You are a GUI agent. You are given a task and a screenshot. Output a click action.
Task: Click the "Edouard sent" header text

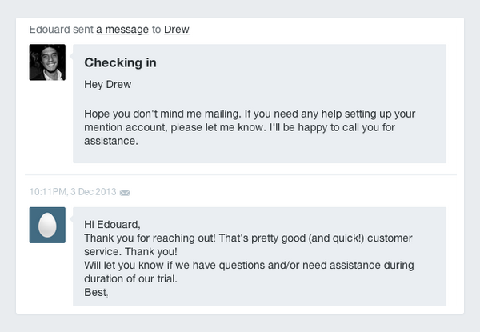point(62,30)
